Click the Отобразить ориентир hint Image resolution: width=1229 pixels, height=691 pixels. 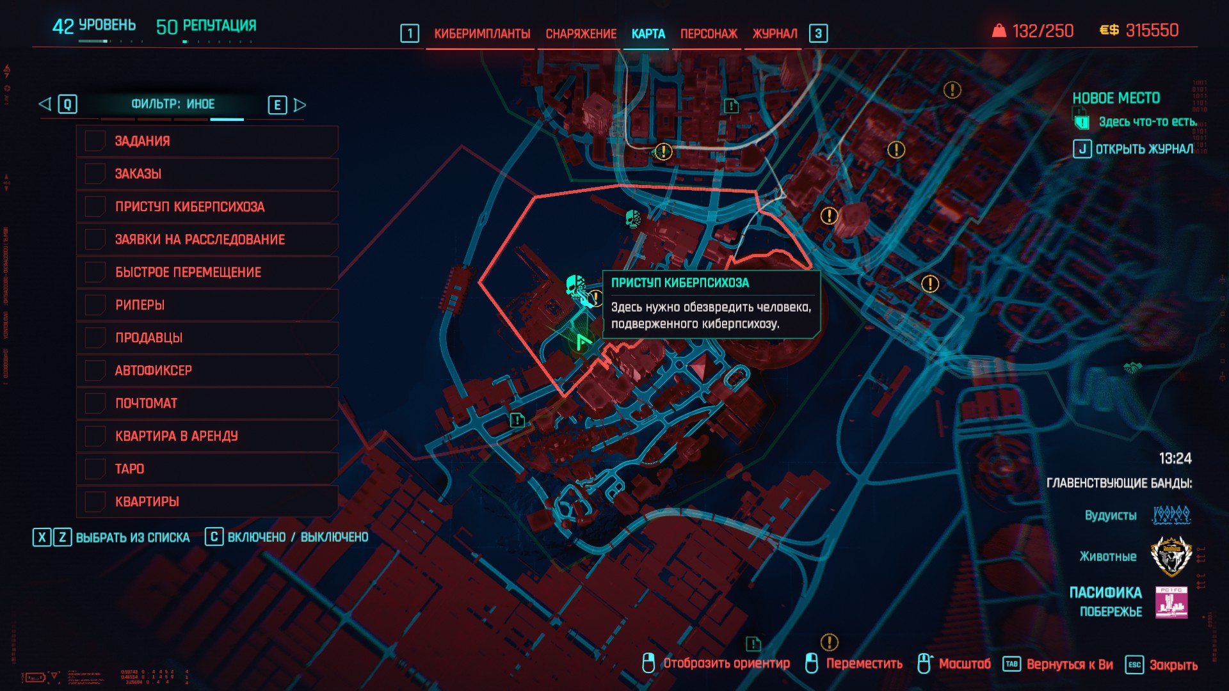pos(727,663)
